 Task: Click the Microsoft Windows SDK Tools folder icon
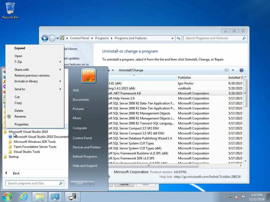pos(10,142)
